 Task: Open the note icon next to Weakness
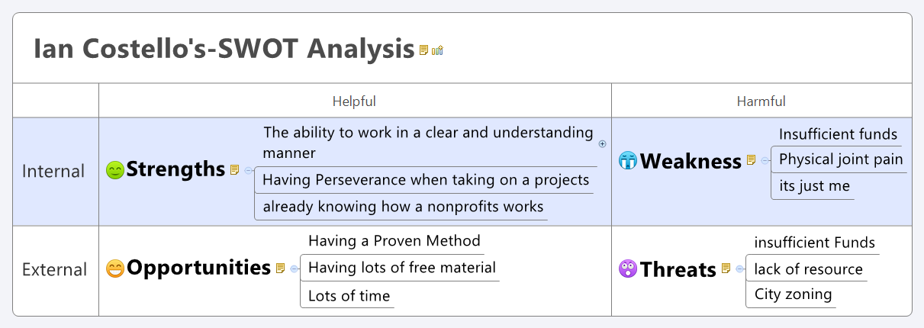[x=751, y=160]
